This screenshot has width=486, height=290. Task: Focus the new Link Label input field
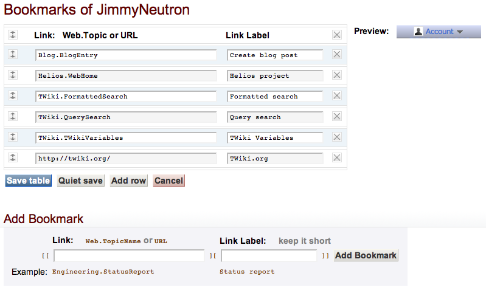pyautogui.click(x=269, y=256)
